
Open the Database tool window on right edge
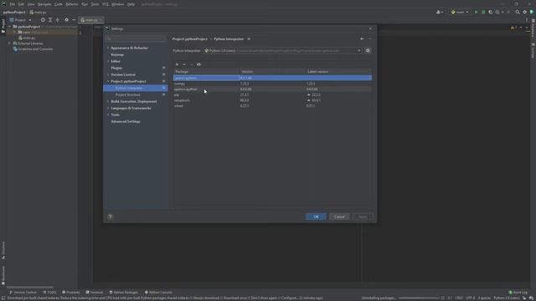pos(533,28)
